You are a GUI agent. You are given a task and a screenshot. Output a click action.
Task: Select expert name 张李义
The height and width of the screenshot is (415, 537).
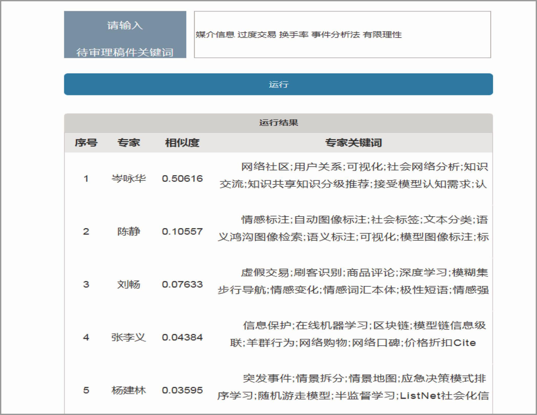129,337
